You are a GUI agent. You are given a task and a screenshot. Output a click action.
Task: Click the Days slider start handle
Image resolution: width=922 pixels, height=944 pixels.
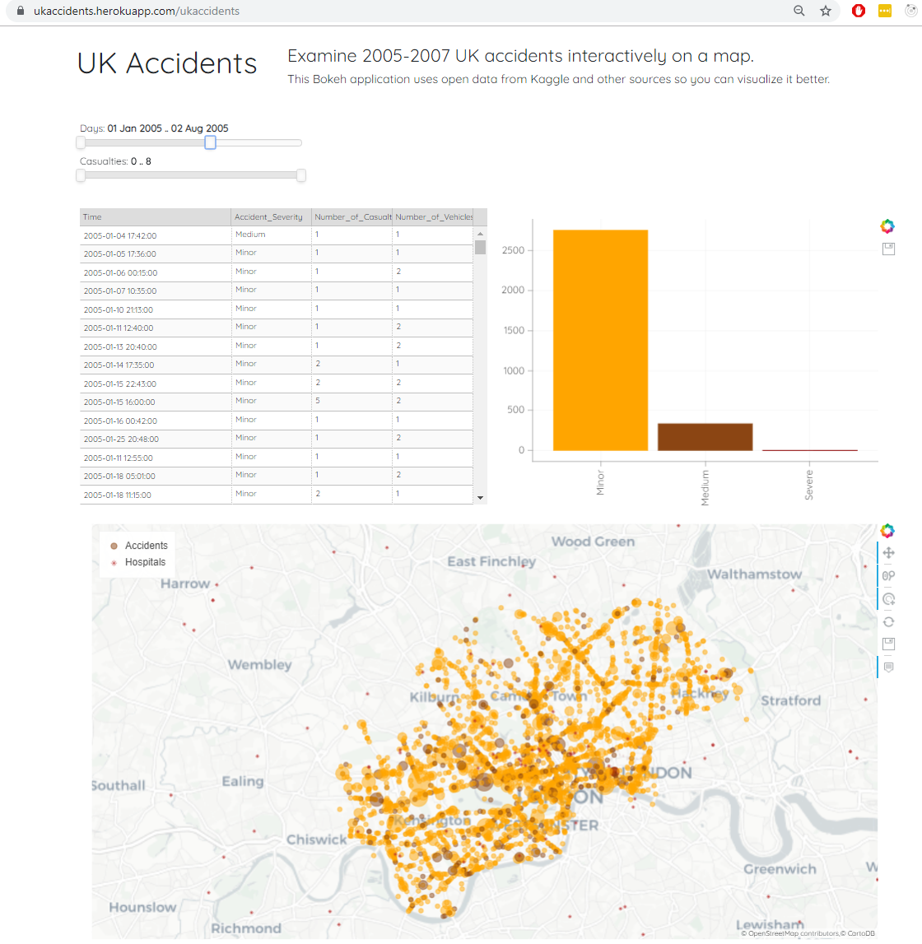tap(81, 142)
